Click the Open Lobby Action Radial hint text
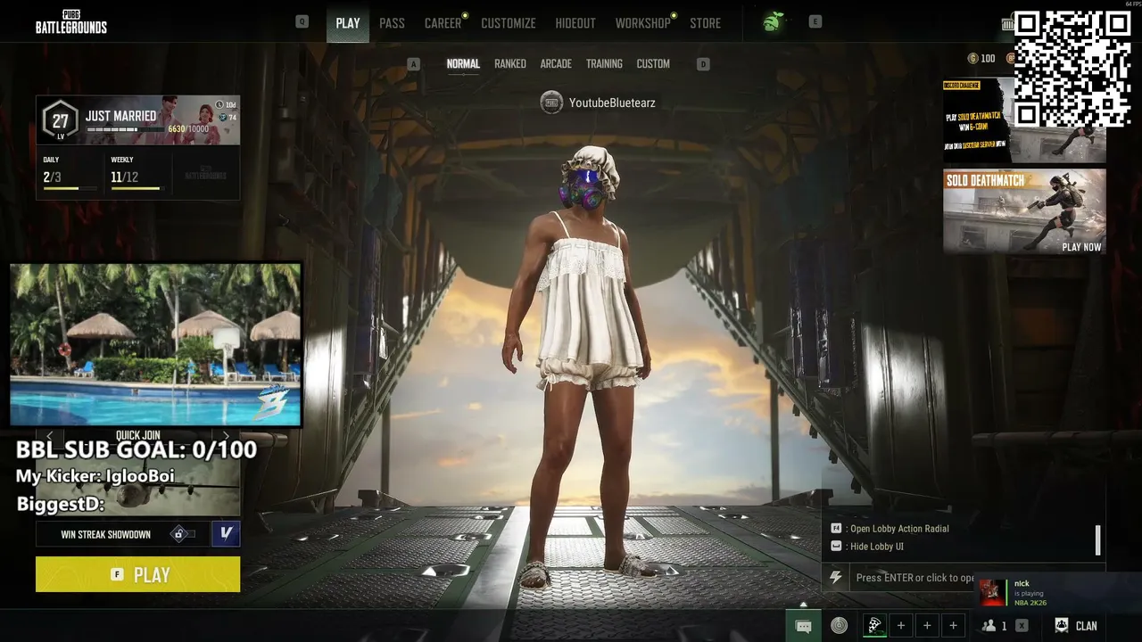This screenshot has width=1142, height=642. point(899,529)
